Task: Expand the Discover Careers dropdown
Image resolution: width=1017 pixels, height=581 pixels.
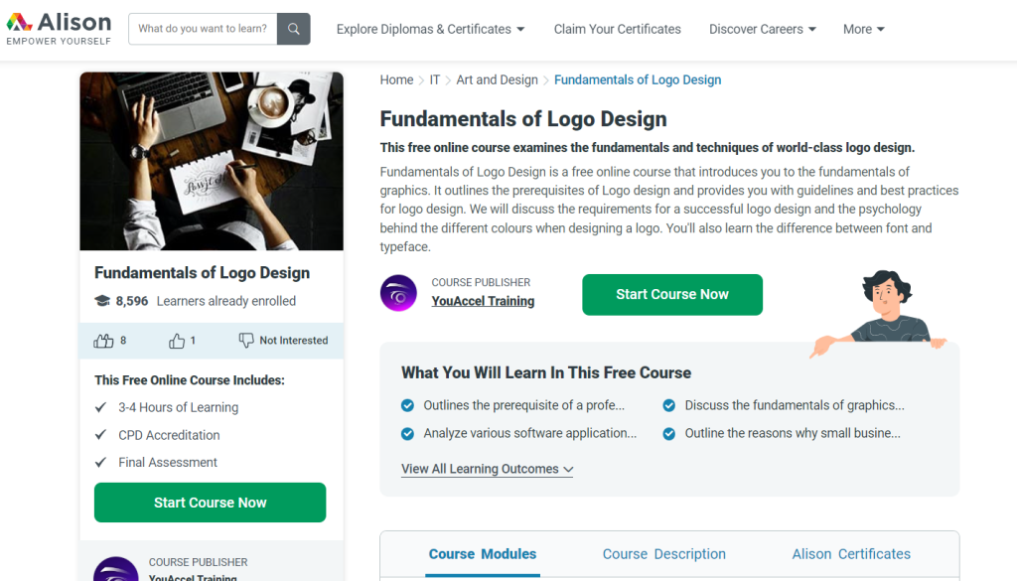Action: [x=762, y=29]
